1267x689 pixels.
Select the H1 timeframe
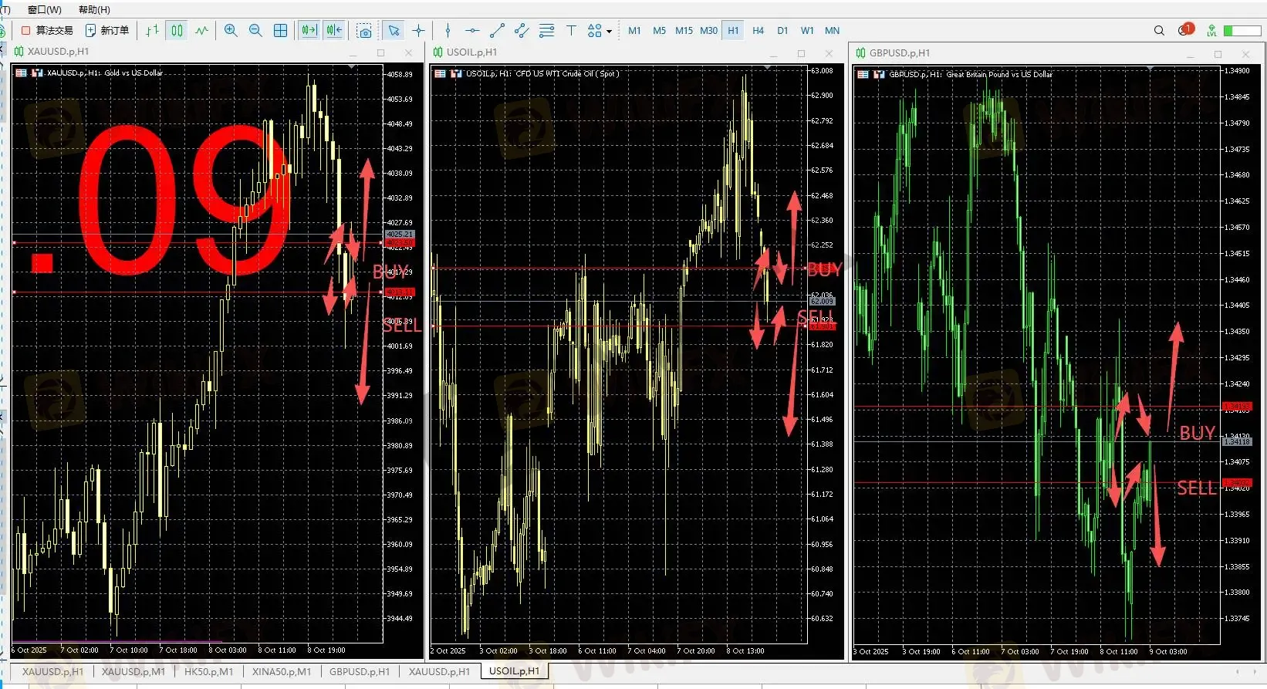pyautogui.click(x=733, y=31)
